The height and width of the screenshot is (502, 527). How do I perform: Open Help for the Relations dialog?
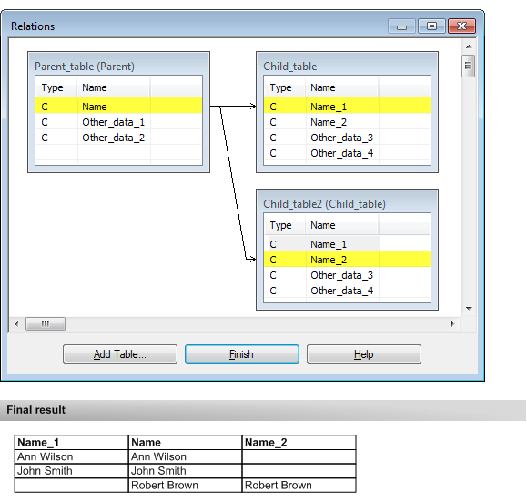pyautogui.click(x=364, y=354)
